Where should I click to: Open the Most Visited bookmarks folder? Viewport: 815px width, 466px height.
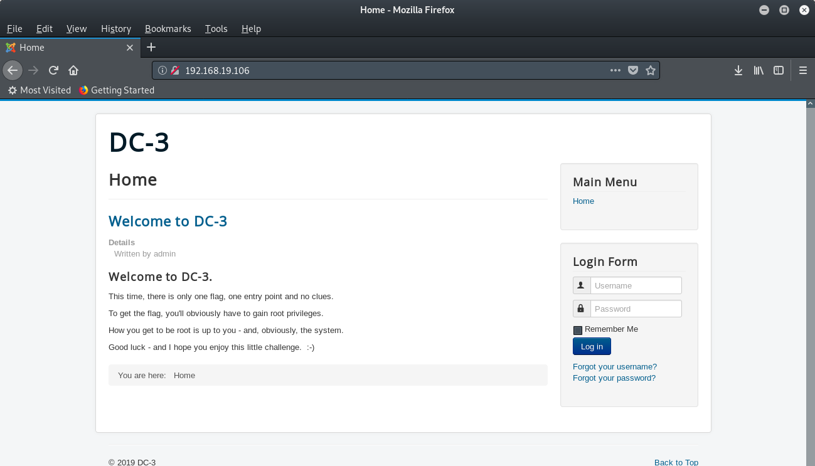pos(40,90)
